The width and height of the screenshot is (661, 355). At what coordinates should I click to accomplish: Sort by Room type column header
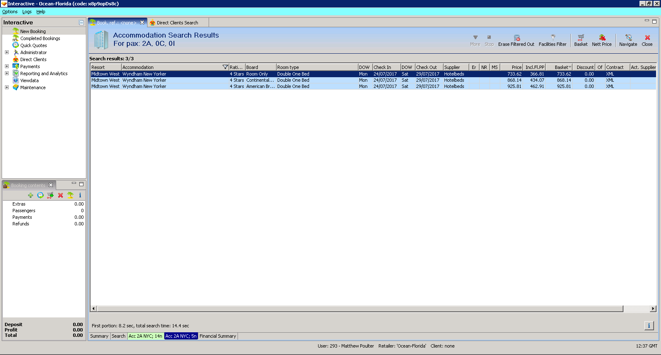[317, 67]
